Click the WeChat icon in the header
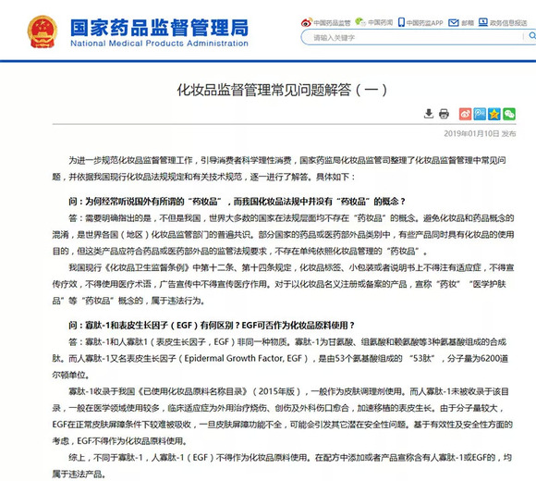 point(360,22)
